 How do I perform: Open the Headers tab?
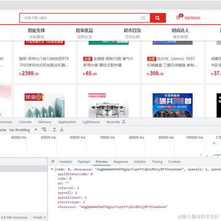pos(66,162)
